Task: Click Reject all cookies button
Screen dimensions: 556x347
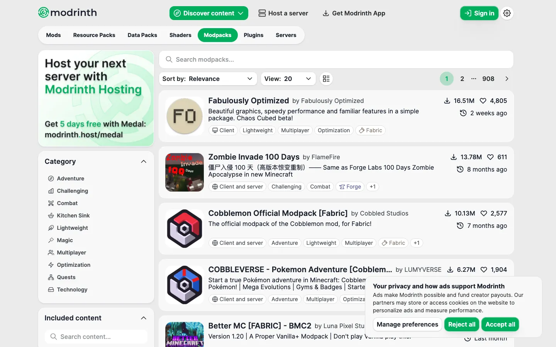Action: pyautogui.click(x=462, y=324)
